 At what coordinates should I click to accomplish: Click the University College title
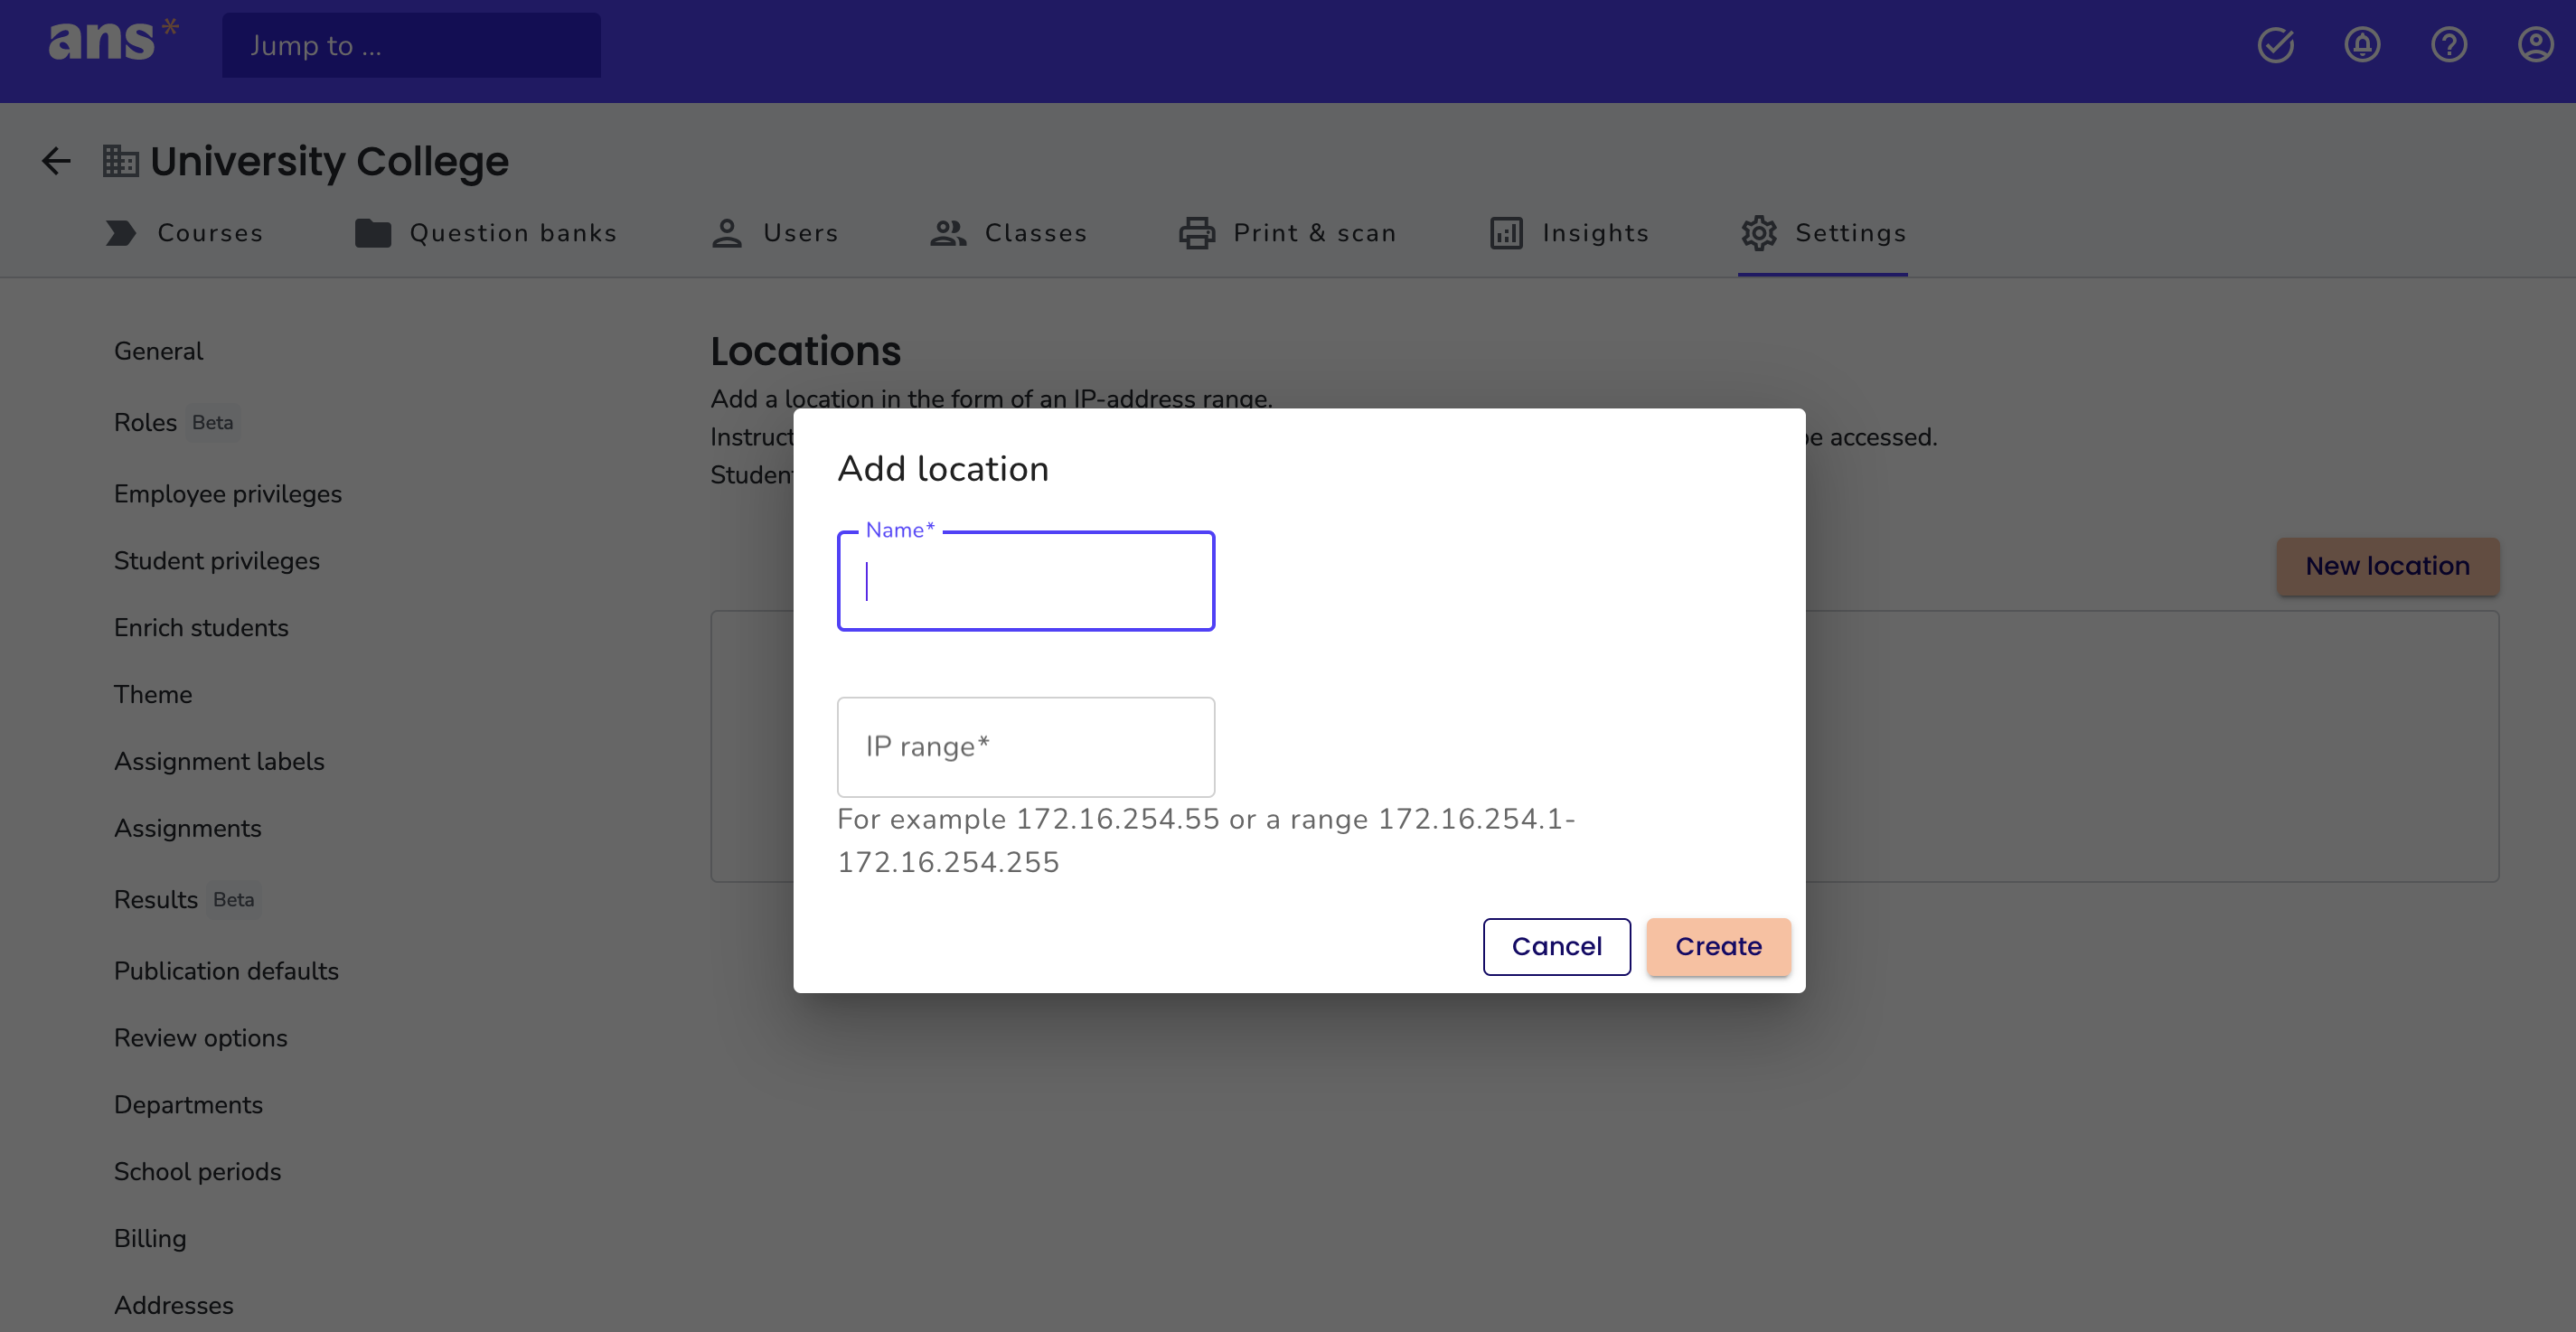point(329,161)
